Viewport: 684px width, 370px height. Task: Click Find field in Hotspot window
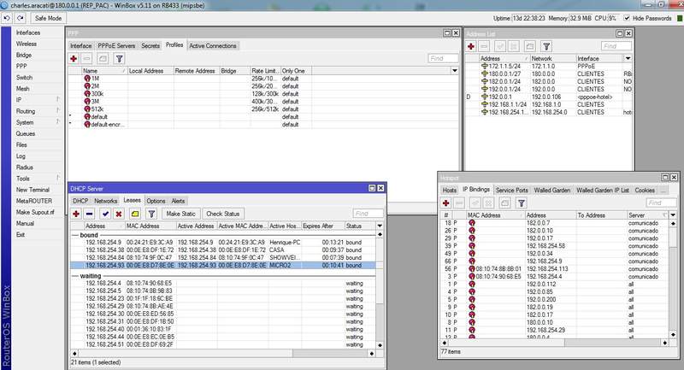pyautogui.click(x=661, y=203)
